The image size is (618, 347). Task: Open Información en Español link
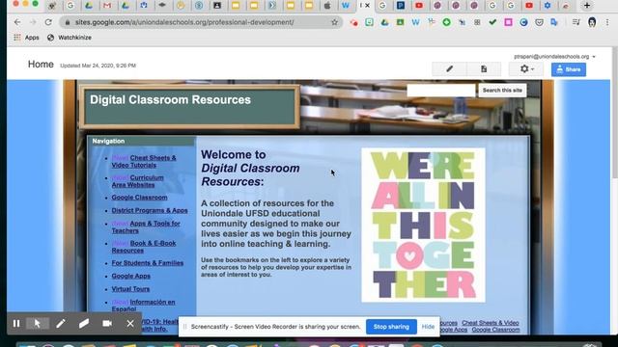144,306
